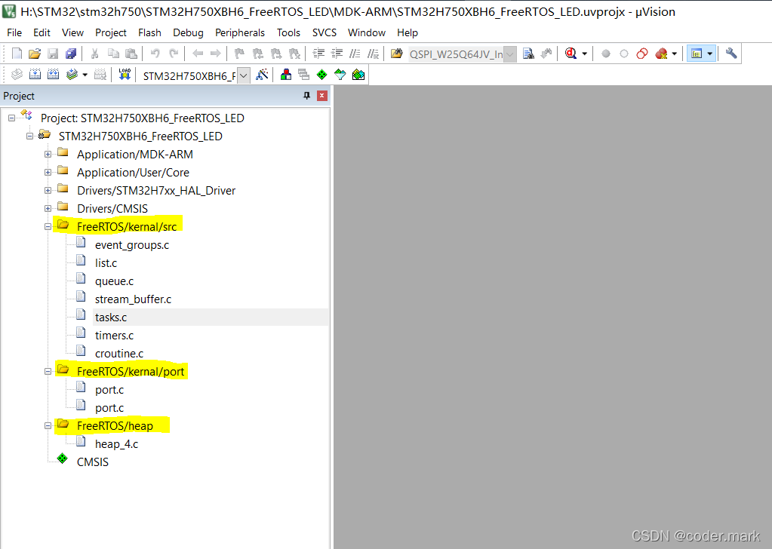Close the Project panel with red X
Screen dimensions: 772x549
click(x=322, y=96)
